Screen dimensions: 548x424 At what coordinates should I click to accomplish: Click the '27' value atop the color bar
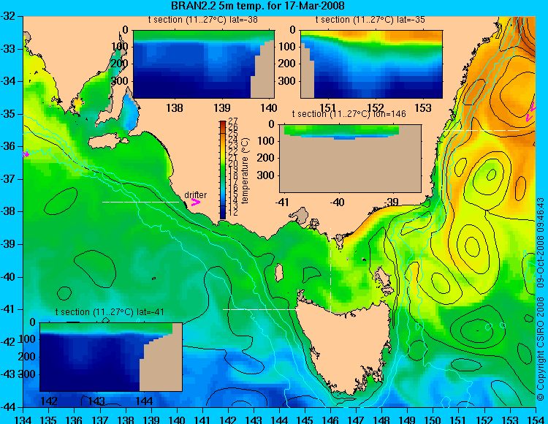tap(233, 121)
